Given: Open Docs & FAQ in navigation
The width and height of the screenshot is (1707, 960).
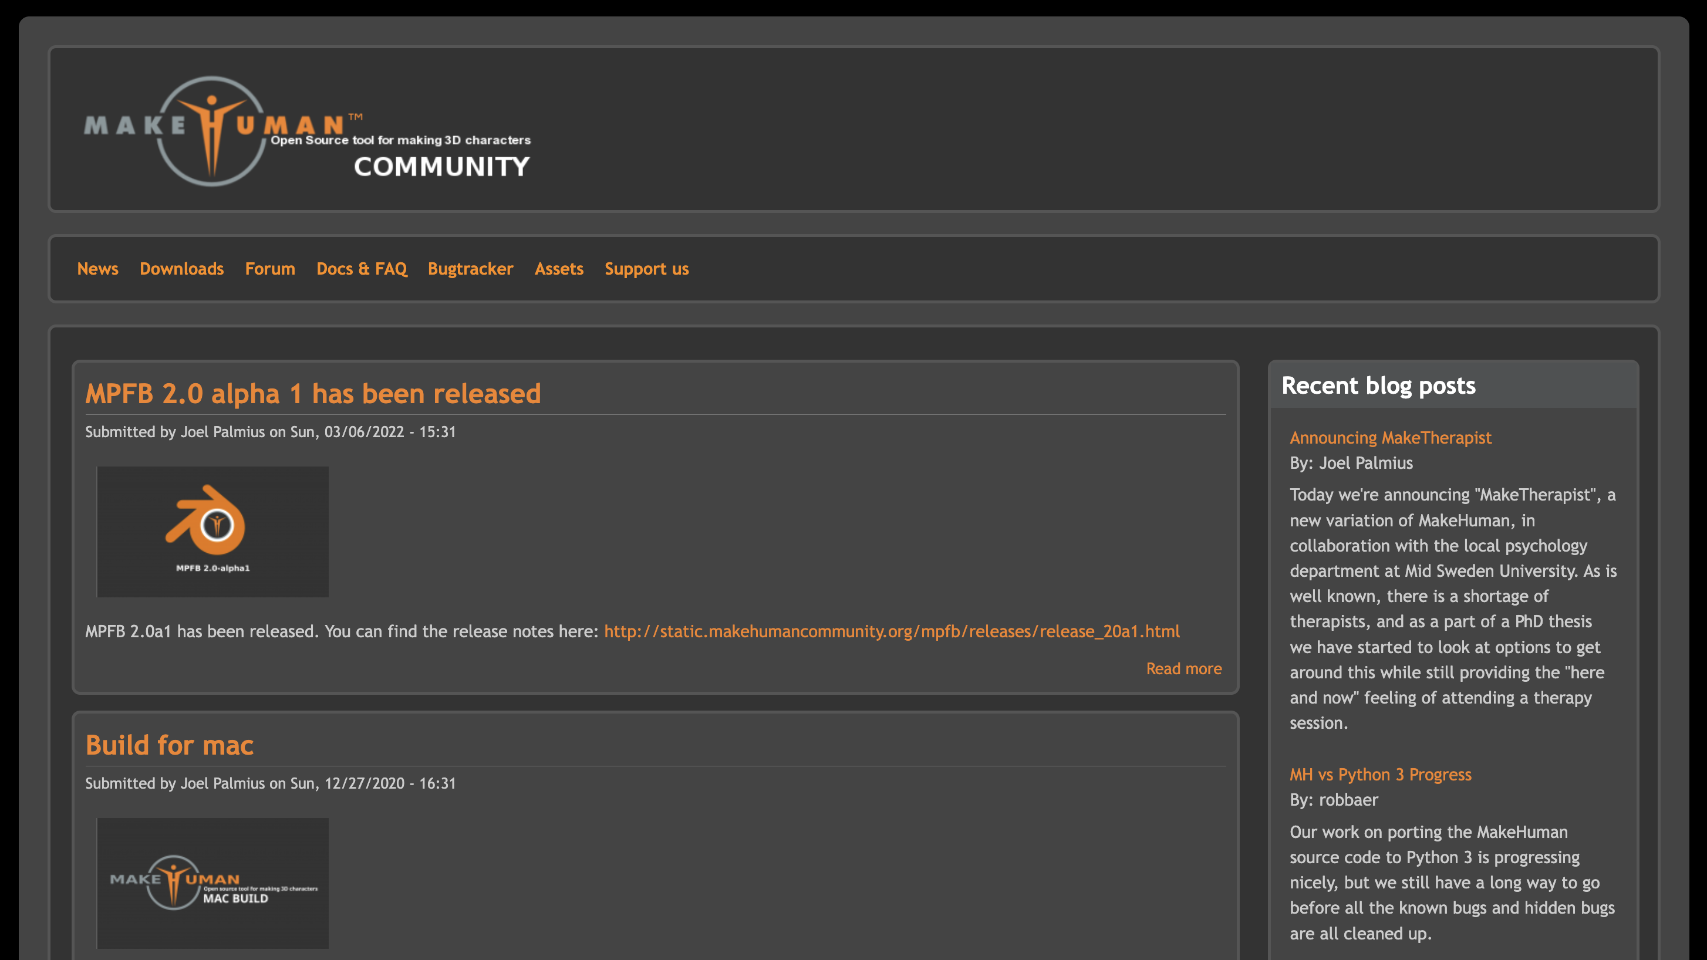Looking at the screenshot, I should tap(362, 268).
